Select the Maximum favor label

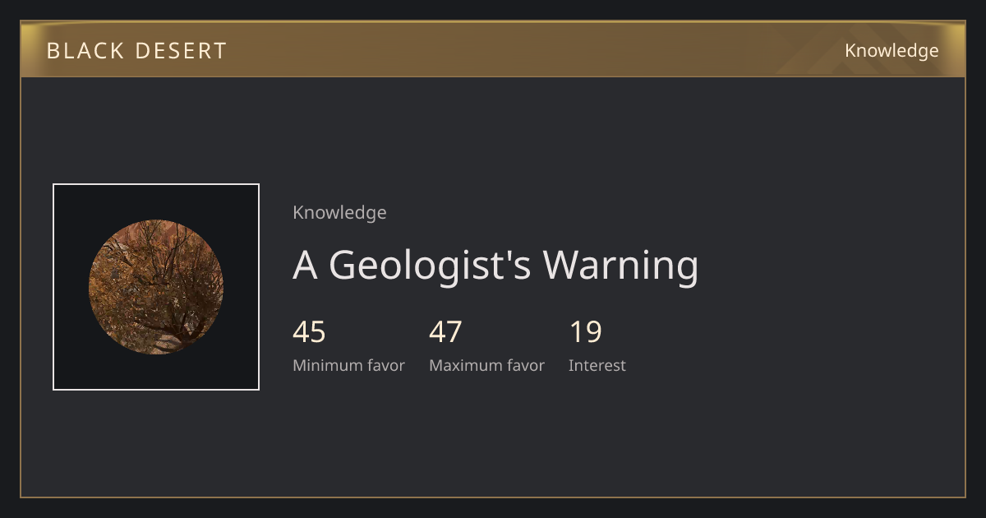tap(486, 366)
